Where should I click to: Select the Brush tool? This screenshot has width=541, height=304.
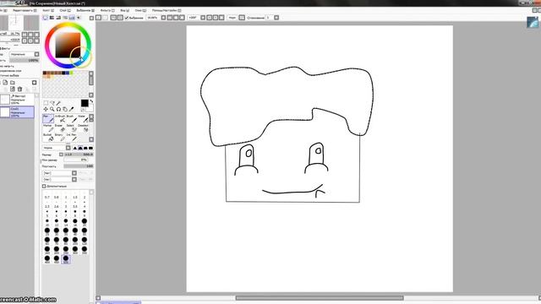72,118
